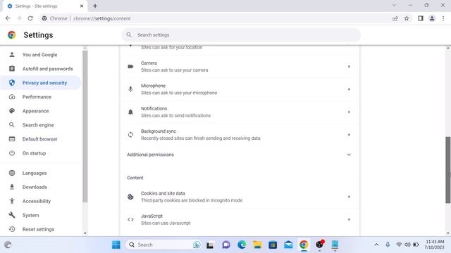The height and width of the screenshot is (253, 451).
Task: Open Autofill and passwords section
Action: click(47, 69)
